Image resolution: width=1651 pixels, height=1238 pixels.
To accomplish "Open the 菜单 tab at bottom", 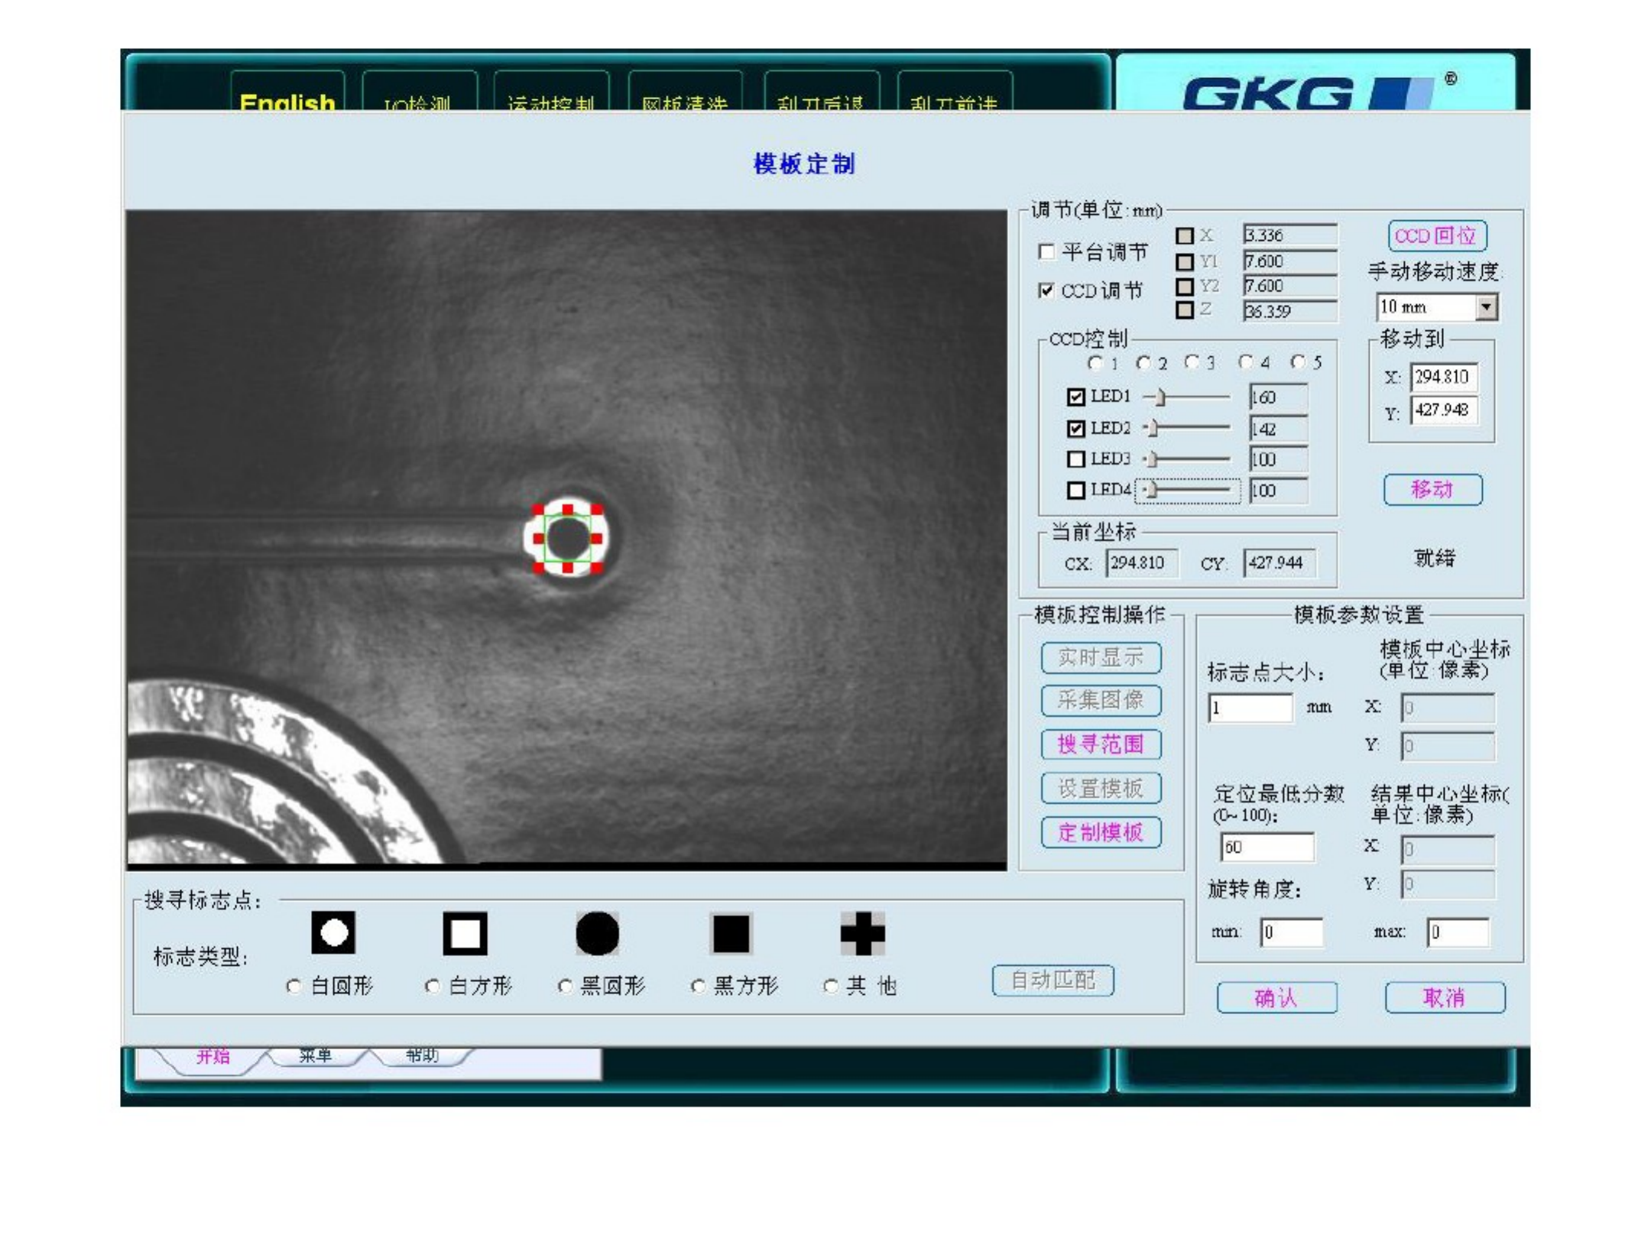I will 315,1056.
